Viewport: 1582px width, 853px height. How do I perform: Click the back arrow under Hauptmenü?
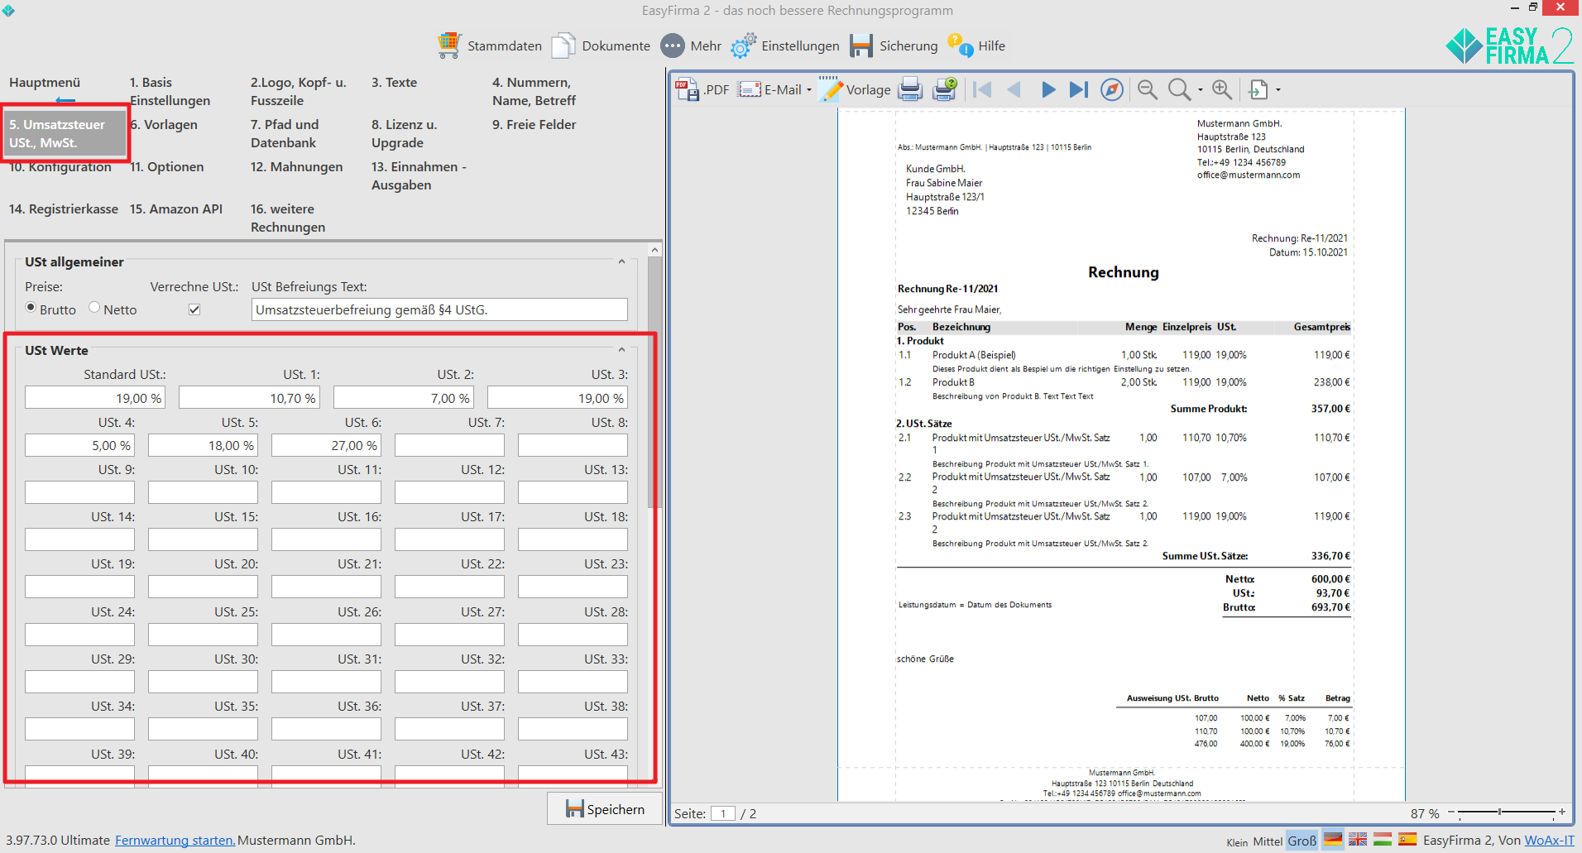[65, 100]
